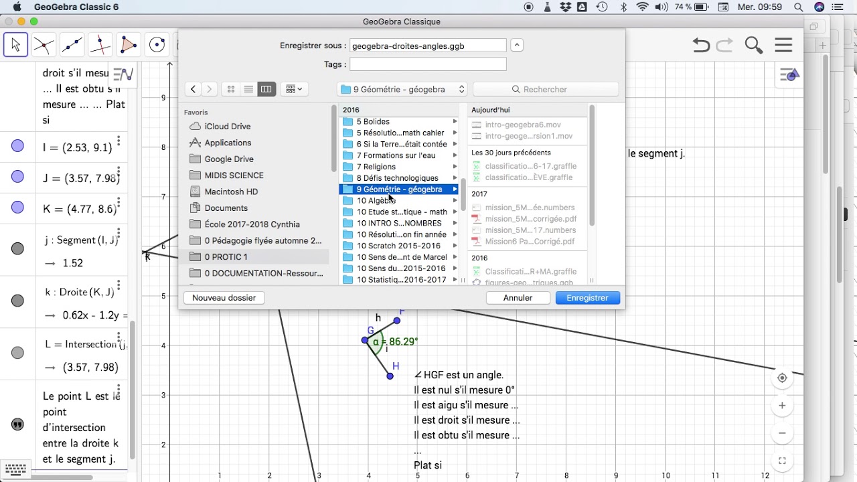Open the virtual keyboard icon
Viewport: 857px width, 482px height.
[15, 469]
